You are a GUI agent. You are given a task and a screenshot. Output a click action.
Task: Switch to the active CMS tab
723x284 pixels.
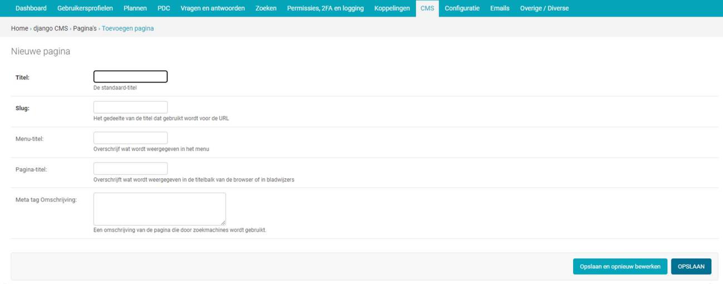pyautogui.click(x=427, y=8)
